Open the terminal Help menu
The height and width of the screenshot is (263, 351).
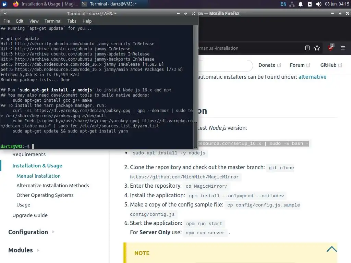[87, 21]
